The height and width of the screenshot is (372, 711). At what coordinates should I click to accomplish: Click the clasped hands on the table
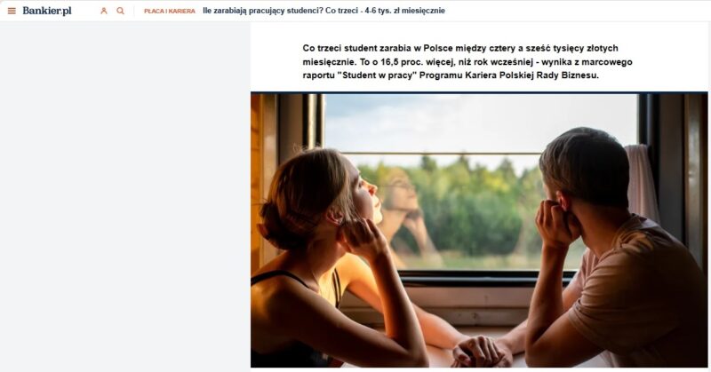pos(482,351)
